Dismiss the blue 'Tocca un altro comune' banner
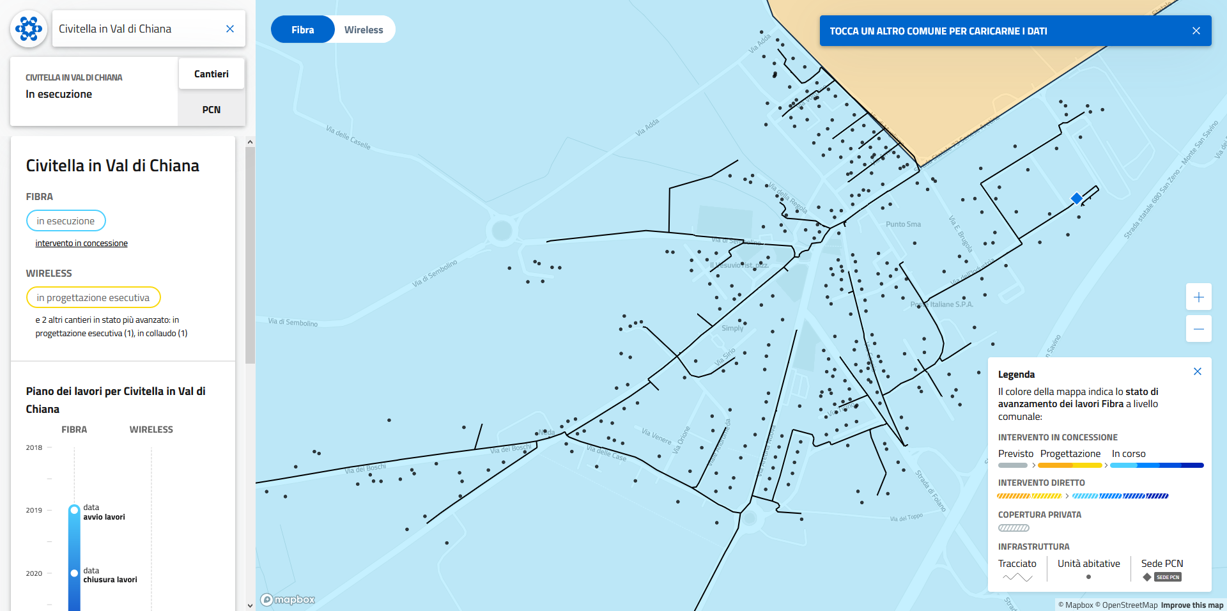The height and width of the screenshot is (611, 1227). (1196, 31)
